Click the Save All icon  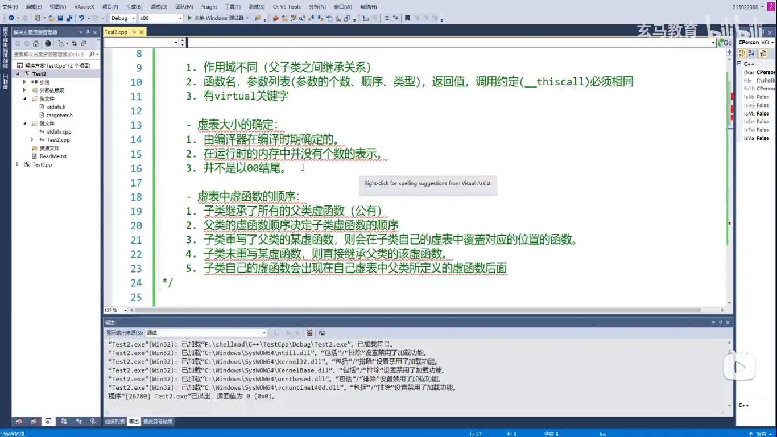(69, 18)
